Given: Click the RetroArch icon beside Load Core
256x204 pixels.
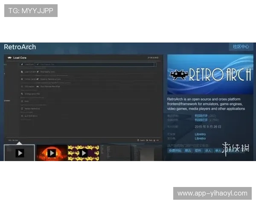Looking at the screenshot, I should point(9,57).
